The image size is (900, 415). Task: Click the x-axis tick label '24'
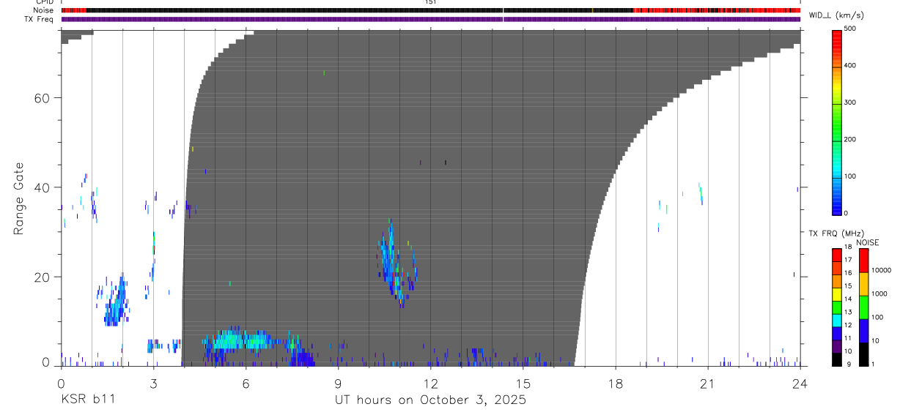click(800, 384)
